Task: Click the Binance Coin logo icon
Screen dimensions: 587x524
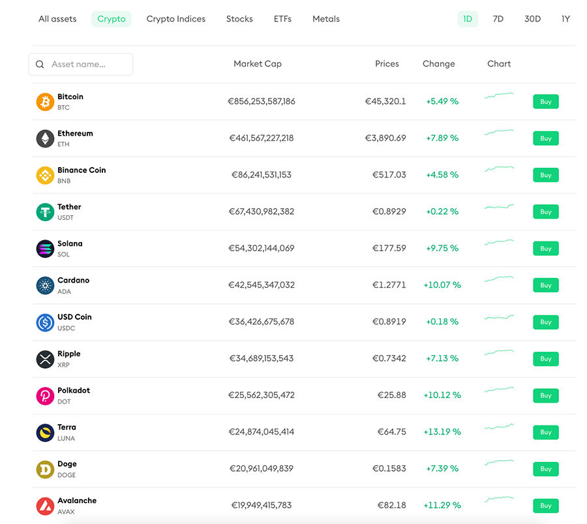Action: pyautogui.click(x=45, y=176)
